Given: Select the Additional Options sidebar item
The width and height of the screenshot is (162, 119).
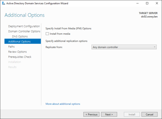Looking at the screenshot, I should click(x=19, y=41).
